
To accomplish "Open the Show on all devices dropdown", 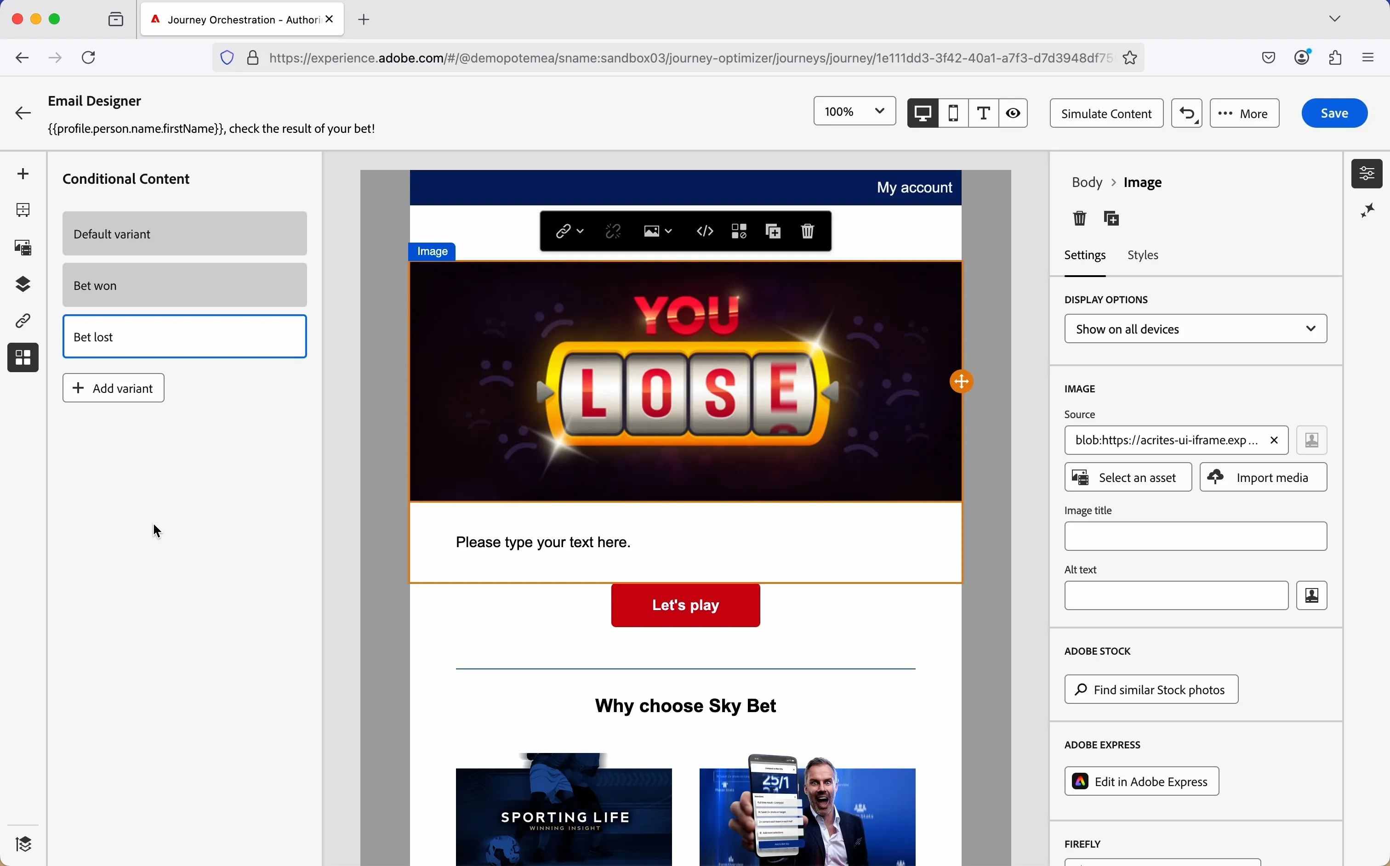I will click(1196, 329).
